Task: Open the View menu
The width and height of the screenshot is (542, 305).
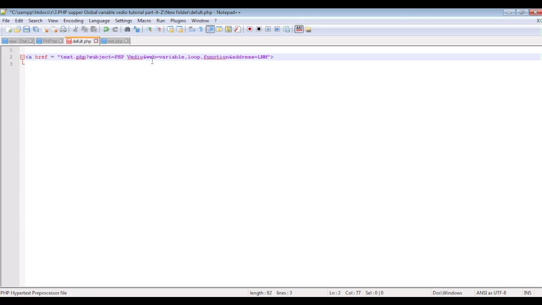Action: (x=53, y=21)
